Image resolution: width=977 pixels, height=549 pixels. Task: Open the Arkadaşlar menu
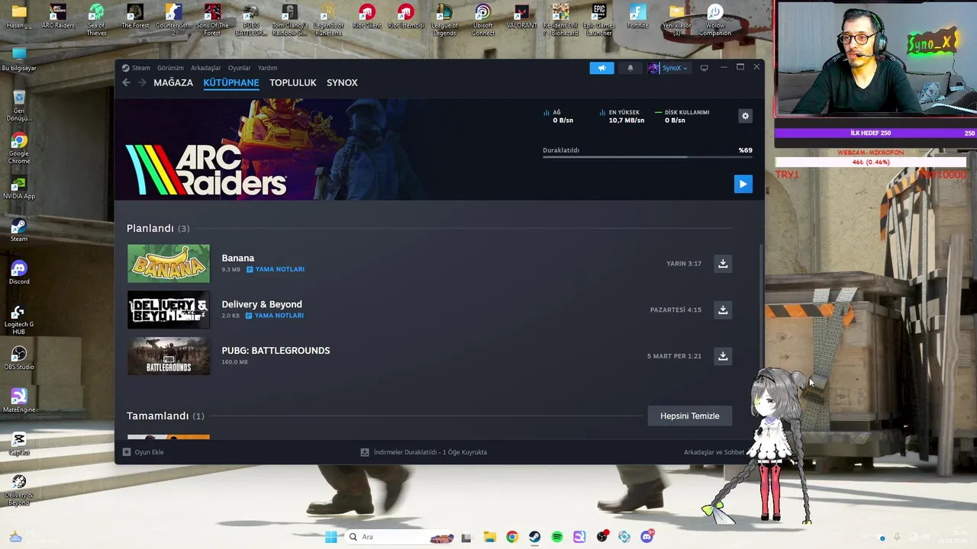click(x=205, y=68)
